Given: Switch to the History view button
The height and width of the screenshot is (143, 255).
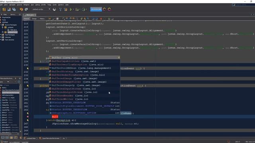Looking at the screenshot, I should pyautogui.click(x=42, y=19).
